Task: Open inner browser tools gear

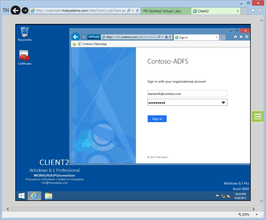Action: 247,37
